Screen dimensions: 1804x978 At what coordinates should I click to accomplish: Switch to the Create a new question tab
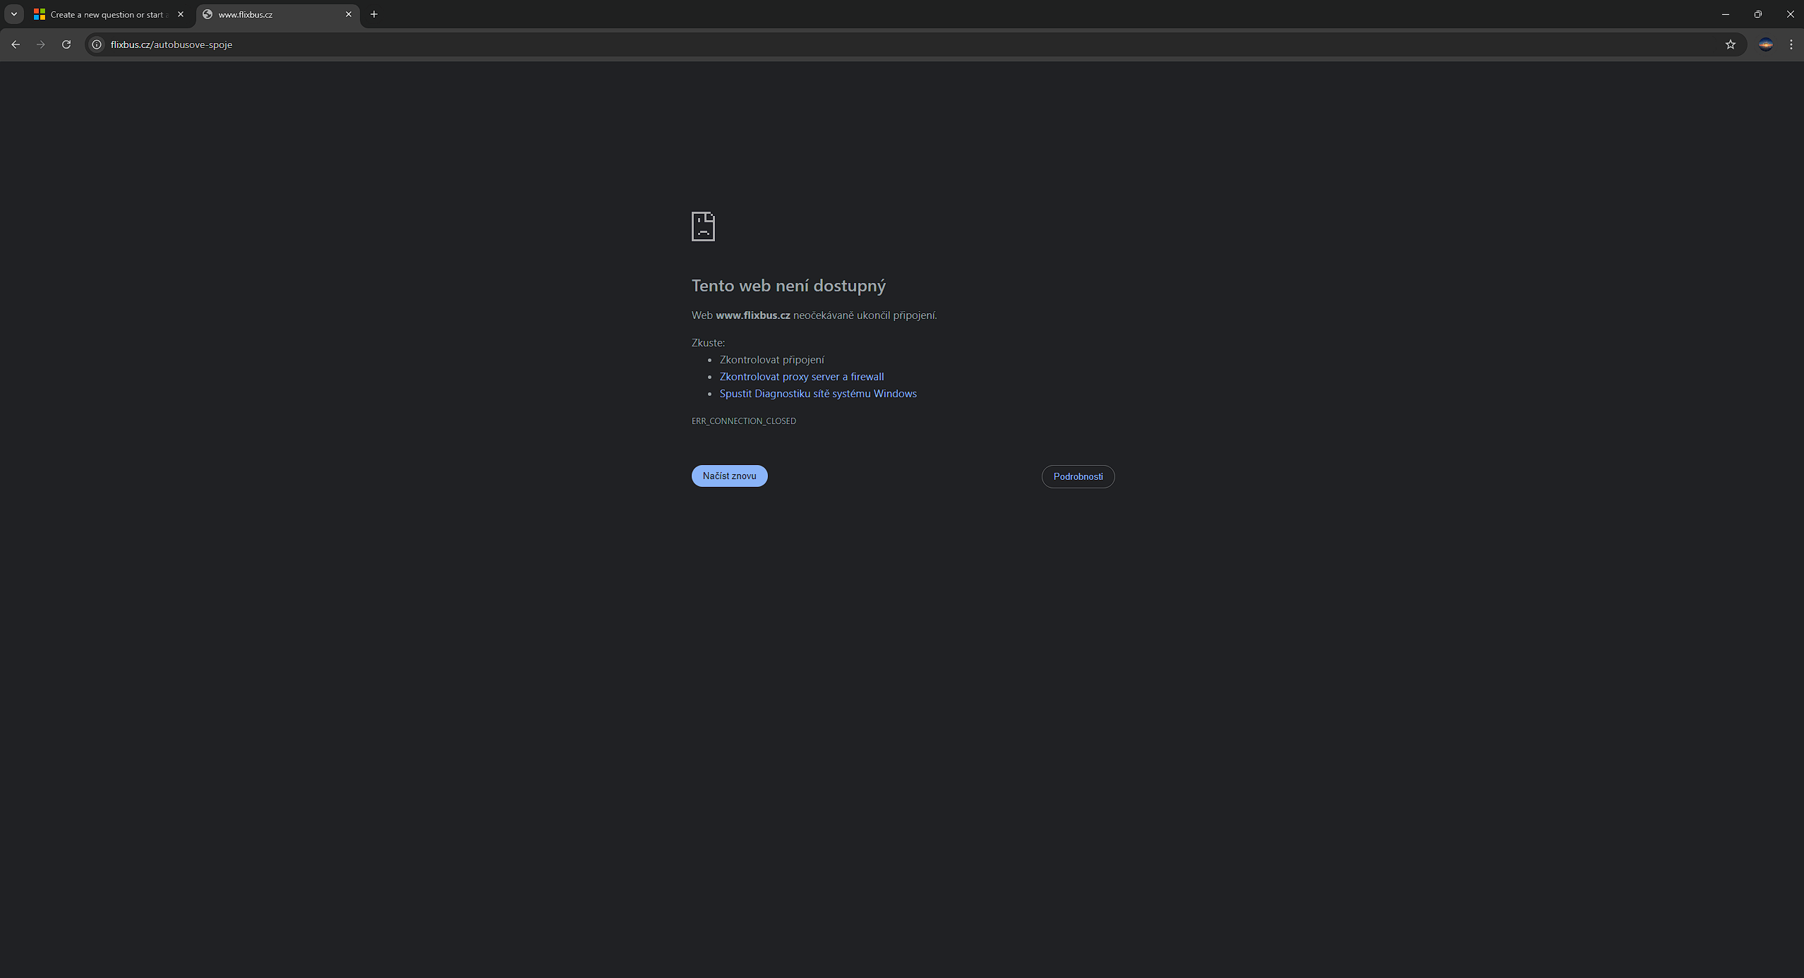click(106, 14)
